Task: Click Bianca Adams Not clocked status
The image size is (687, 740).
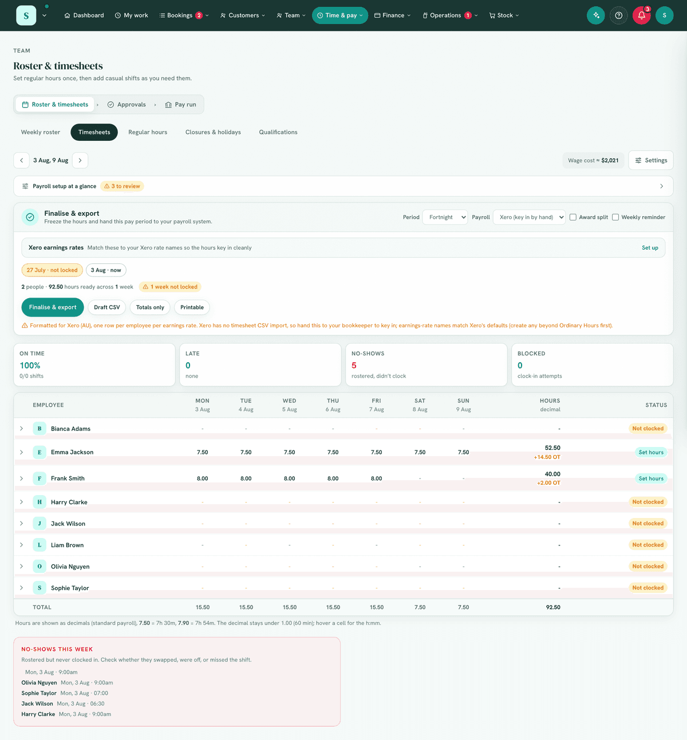Action: coord(648,429)
